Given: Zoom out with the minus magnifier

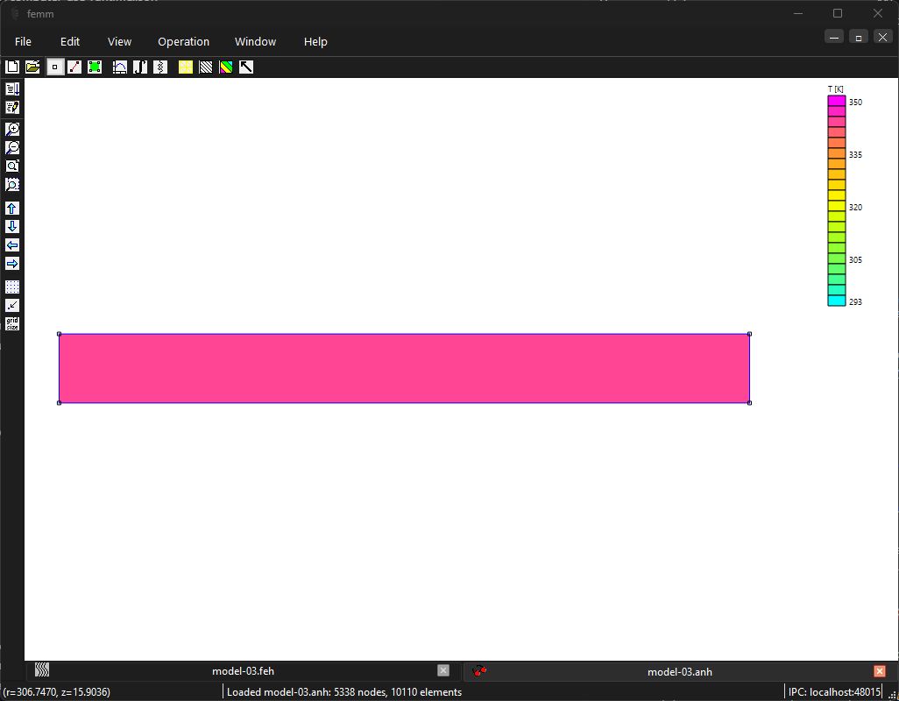Looking at the screenshot, I should click(12, 147).
